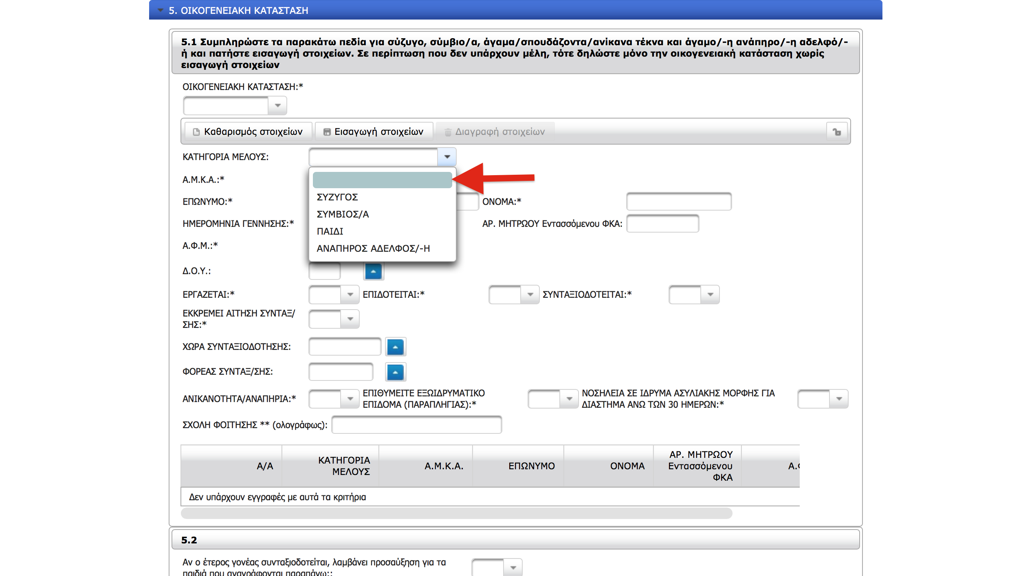Select ΣΥΖΥΓΟΣ from the dropdown list
This screenshot has width=1034, height=576.
click(x=337, y=197)
